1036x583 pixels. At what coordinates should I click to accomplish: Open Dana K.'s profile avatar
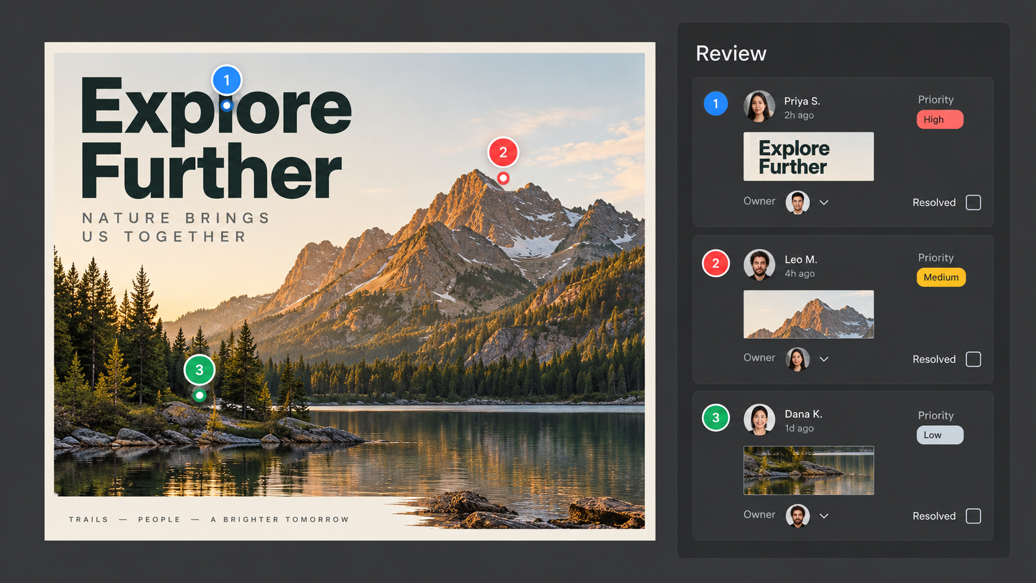(x=759, y=419)
